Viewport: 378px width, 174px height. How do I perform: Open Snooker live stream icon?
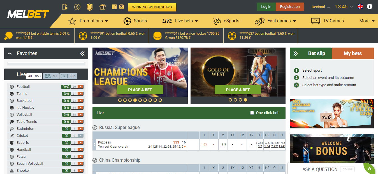coord(81,171)
